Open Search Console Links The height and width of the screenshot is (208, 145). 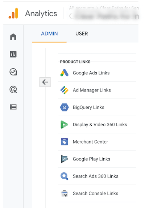point(97,193)
